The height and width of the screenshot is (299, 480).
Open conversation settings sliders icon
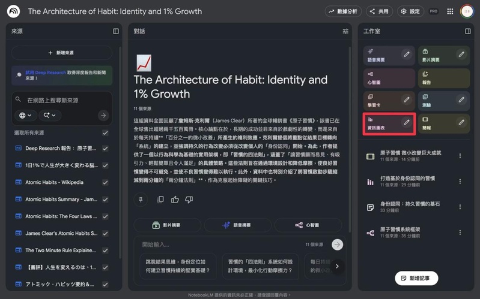(345, 31)
